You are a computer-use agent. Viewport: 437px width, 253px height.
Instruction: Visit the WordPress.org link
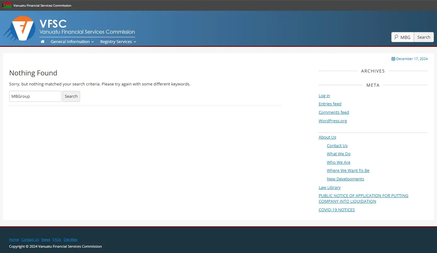333,121
